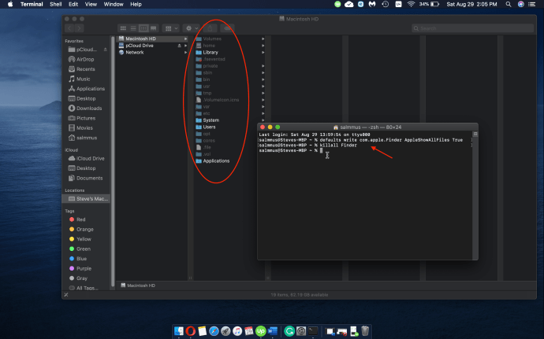The width and height of the screenshot is (544, 339).
Task: Launch Microsoft Word from the Dock
Action: tap(272, 331)
